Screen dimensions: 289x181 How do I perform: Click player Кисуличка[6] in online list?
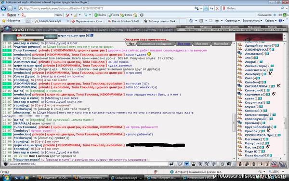click(255, 102)
